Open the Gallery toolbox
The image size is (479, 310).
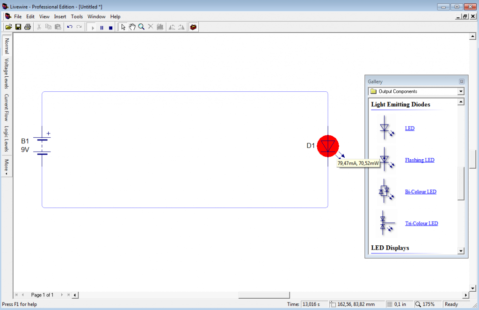(x=193, y=27)
